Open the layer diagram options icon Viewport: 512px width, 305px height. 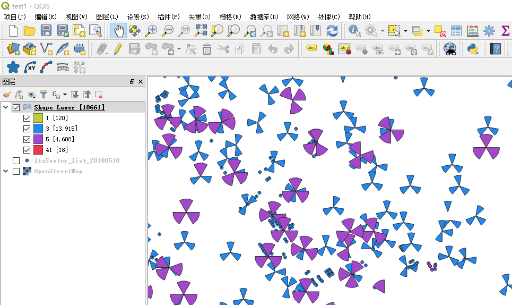point(328,49)
